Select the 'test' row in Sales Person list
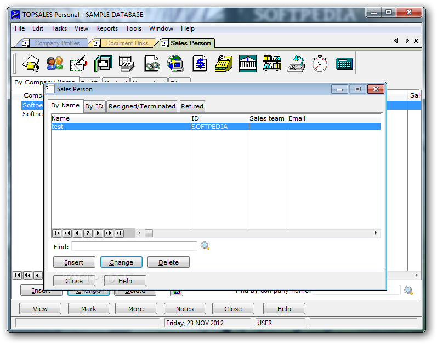 [216, 127]
